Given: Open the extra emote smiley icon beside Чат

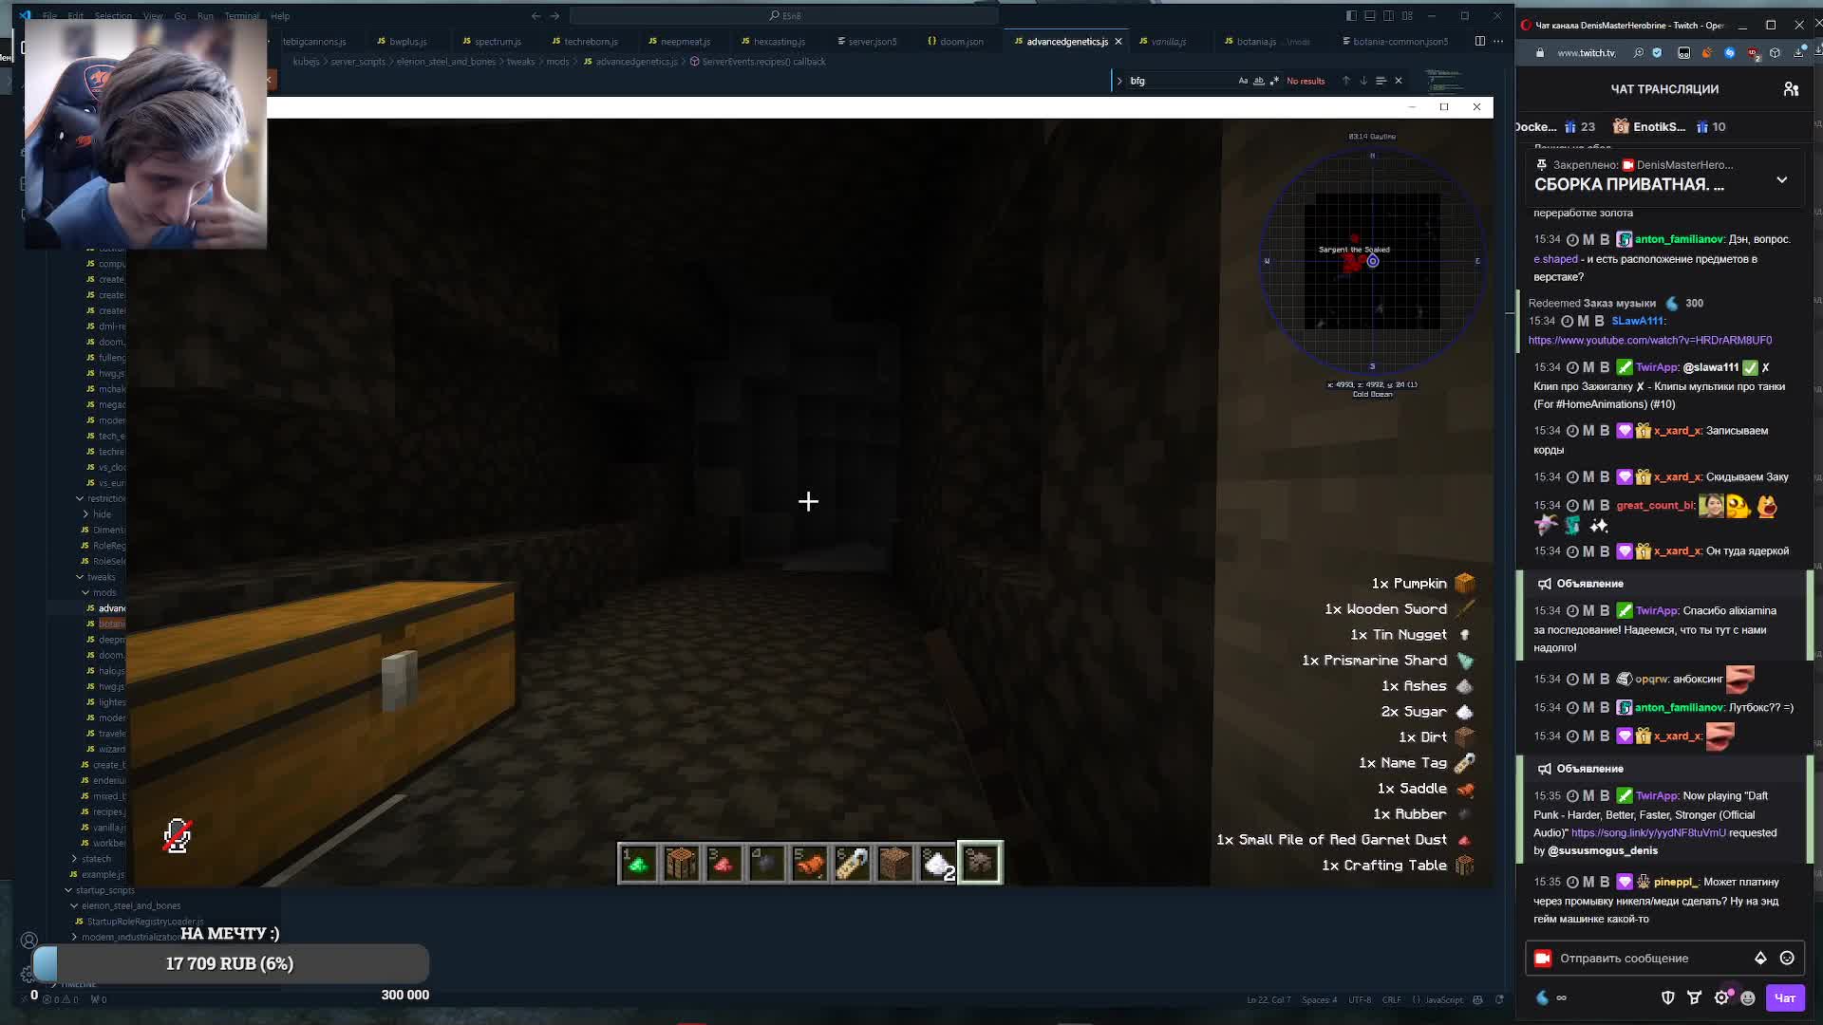Looking at the screenshot, I should point(1748,997).
